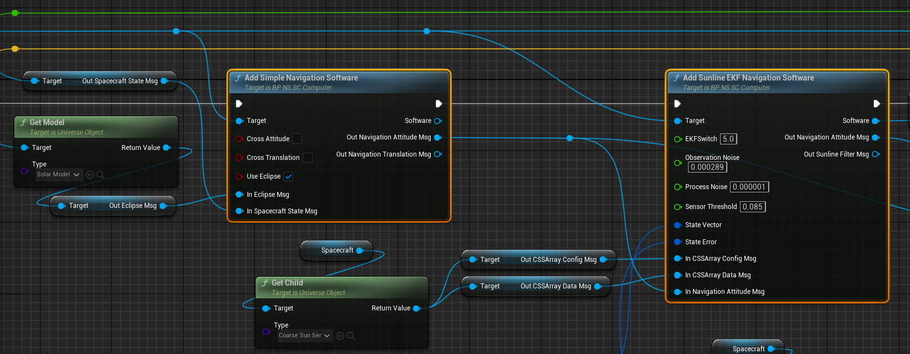The height and width of the screenshot is (354, 910).
Task: Uncheck the Use Eclipse checkbox
Action: (x=288, y=176)
